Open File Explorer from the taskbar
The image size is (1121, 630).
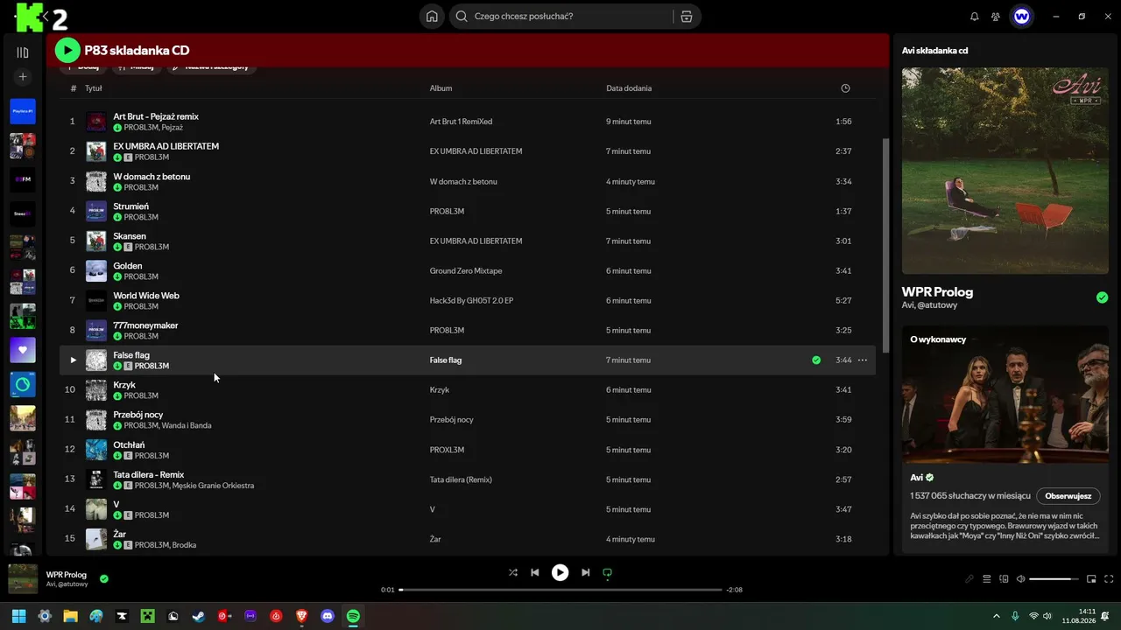point(70,616)
